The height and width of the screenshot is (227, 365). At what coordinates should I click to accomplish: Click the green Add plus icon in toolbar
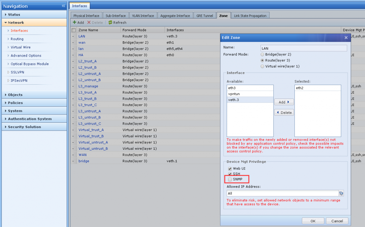pos(75,22)
